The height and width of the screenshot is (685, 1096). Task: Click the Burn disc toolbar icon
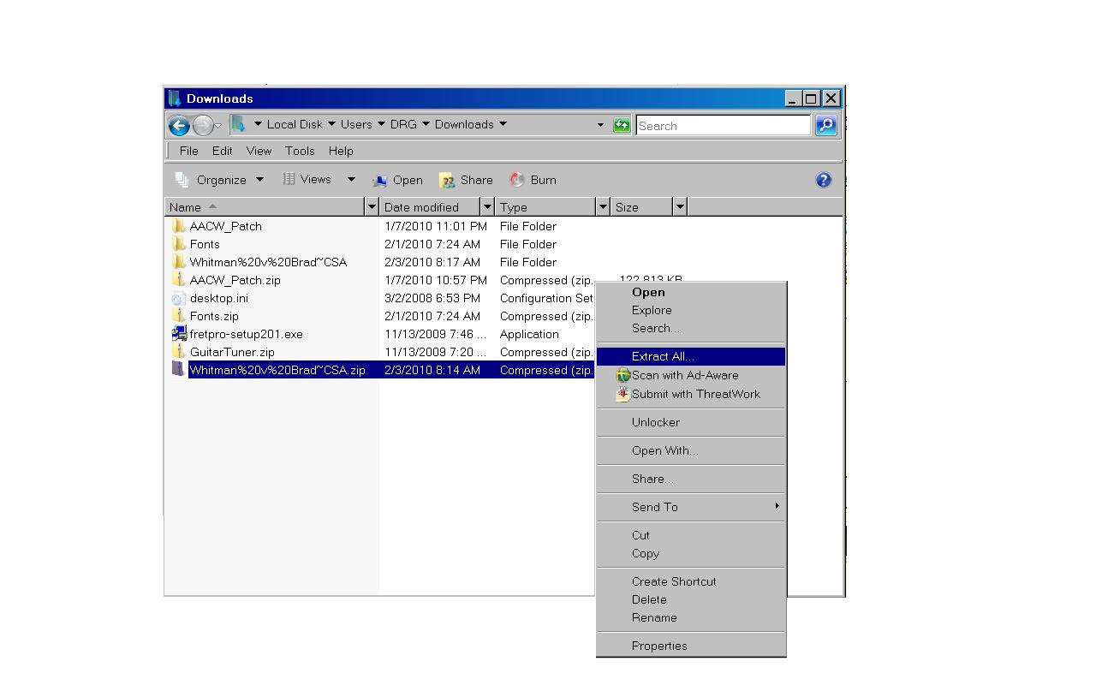tap(517, 180)
